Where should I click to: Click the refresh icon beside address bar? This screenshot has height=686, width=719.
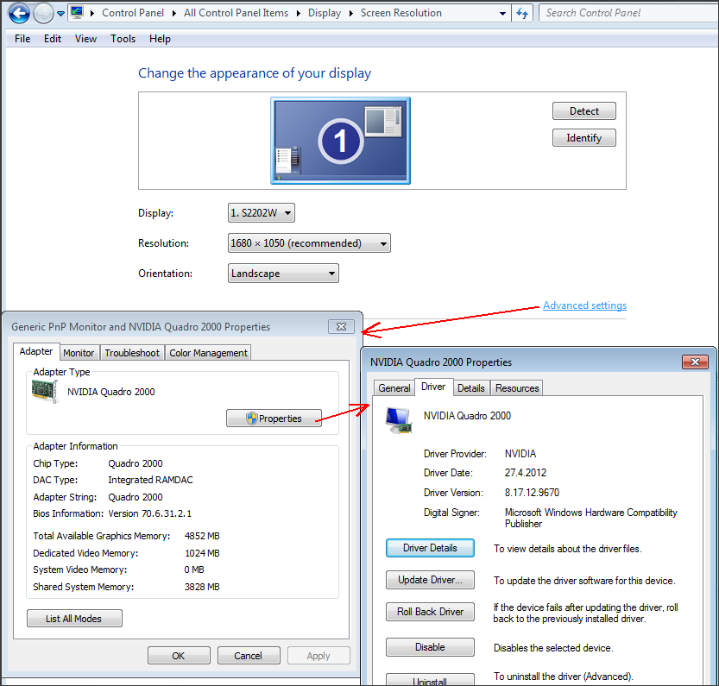[521, 13]
